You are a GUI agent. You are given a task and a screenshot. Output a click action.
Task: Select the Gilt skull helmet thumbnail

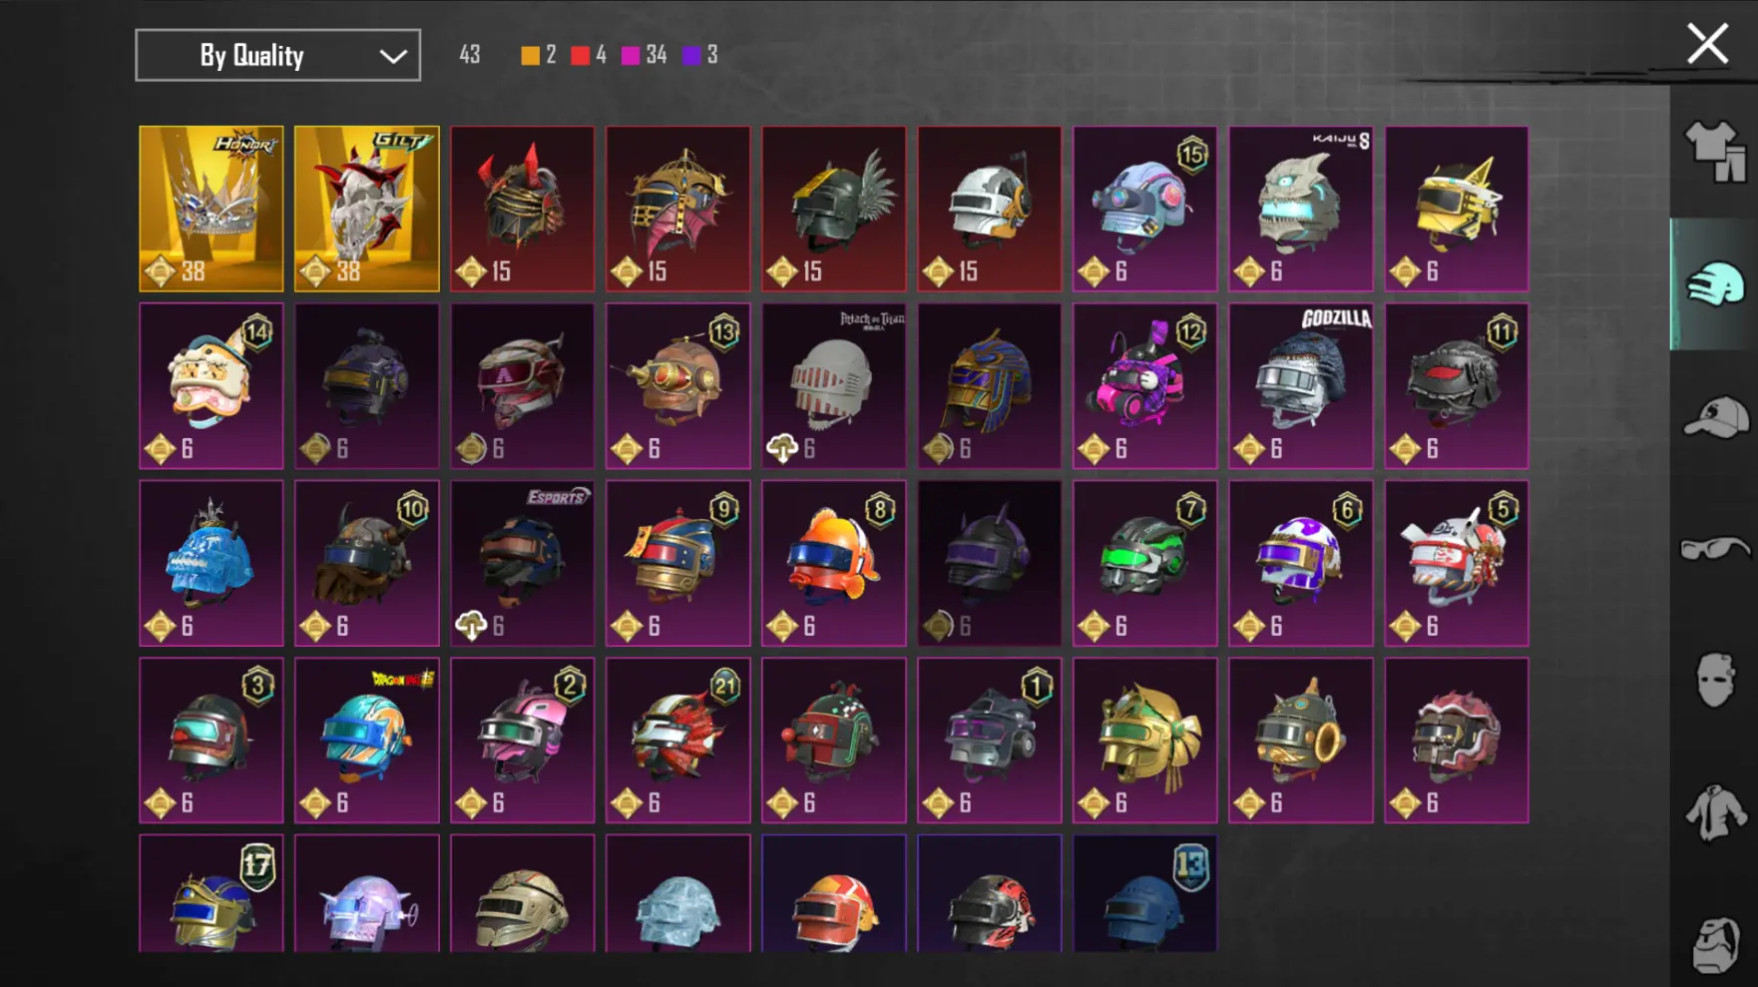(366, 209)
